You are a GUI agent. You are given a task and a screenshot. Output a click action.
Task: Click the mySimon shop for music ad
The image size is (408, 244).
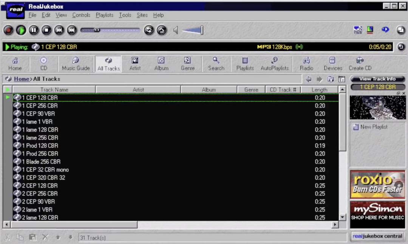377,214
